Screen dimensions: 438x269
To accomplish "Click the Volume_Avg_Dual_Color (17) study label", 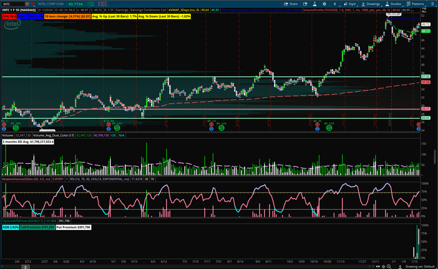I will pos(54,135).
